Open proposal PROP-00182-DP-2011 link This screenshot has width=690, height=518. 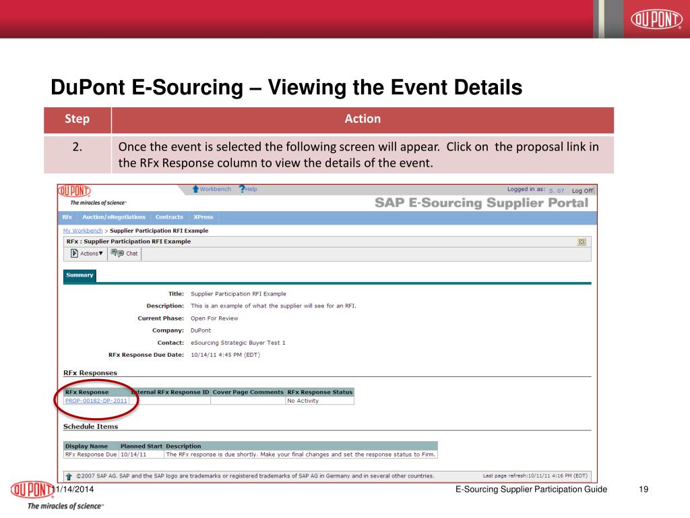pos(96,401)
